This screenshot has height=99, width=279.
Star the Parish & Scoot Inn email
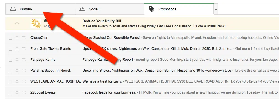point(17,71)
